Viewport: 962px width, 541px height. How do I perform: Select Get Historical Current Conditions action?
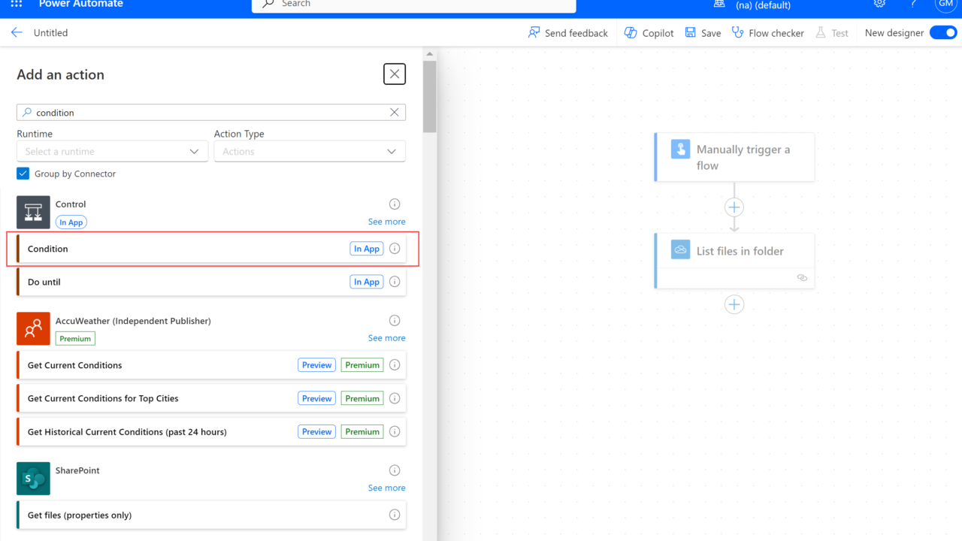[212, 431]
